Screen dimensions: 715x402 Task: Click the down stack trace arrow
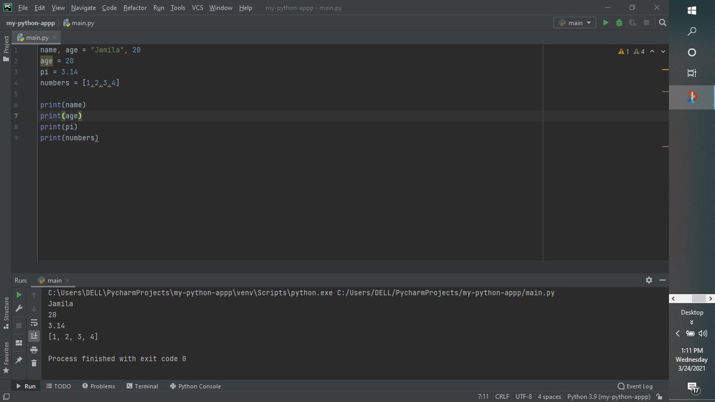pyautogui.click(x=34, y=308)
